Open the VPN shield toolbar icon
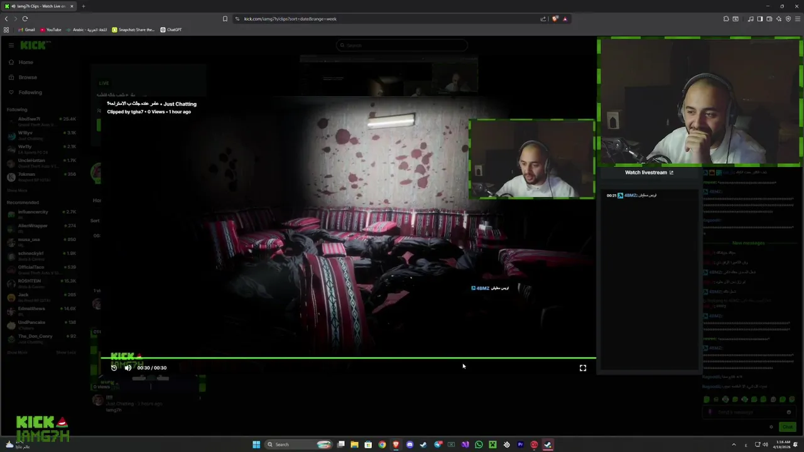This screenshot has height=452, width=804. 788,19
